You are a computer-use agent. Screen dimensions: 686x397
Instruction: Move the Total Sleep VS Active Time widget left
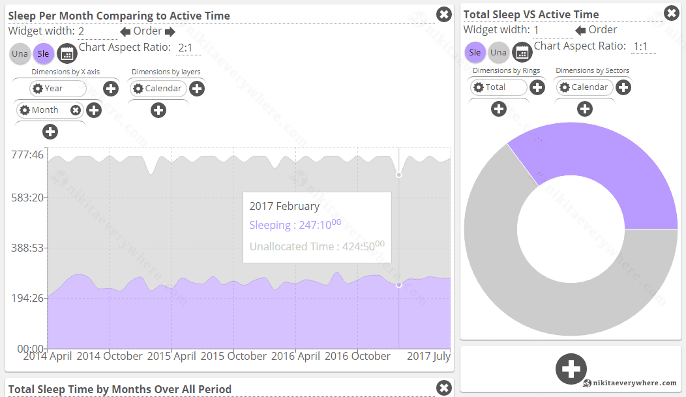pos(580,30)
